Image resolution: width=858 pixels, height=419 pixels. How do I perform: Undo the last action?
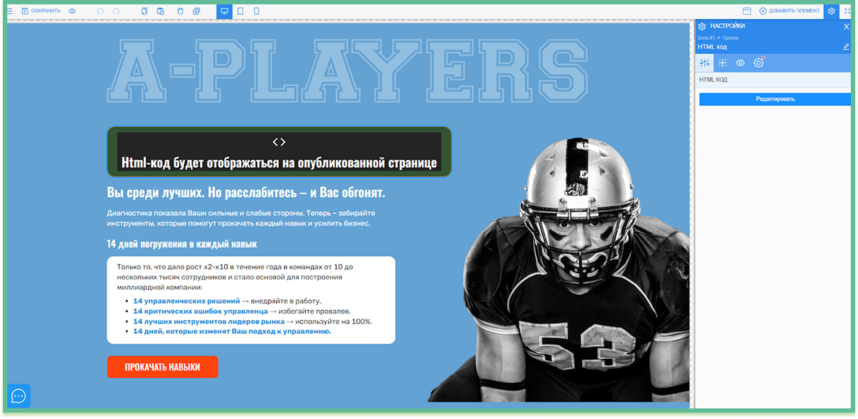point(100,11)
